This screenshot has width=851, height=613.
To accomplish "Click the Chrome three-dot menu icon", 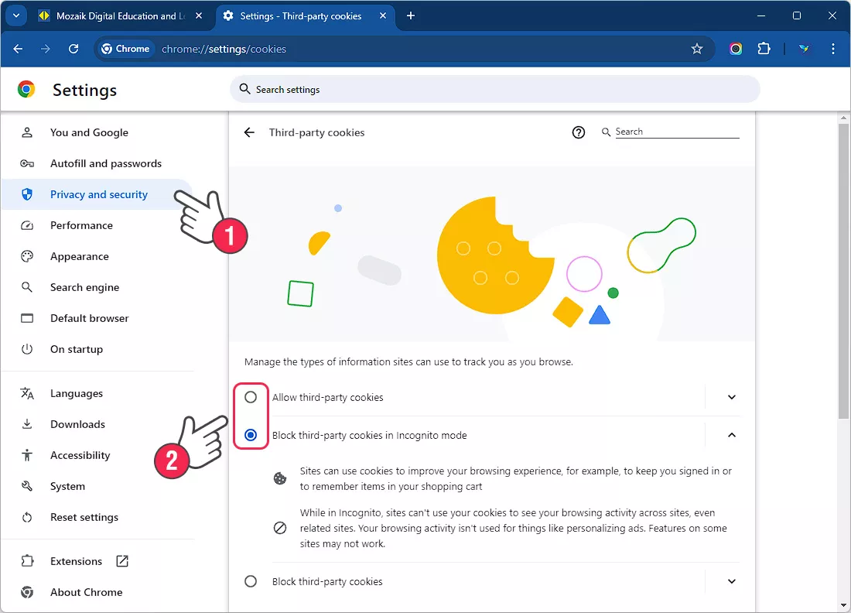I will tap(833, 49).
